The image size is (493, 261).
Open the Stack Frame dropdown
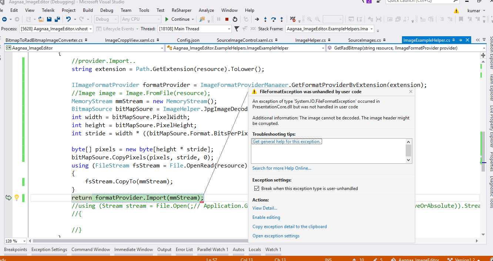tap(371, 29)
